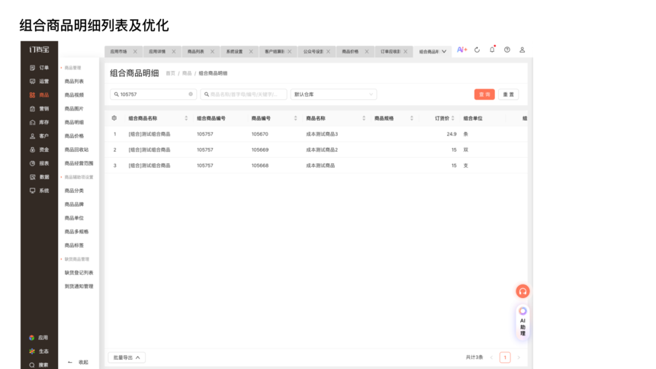Clear the 105757 search field with the clear icon
Image resolution: width=656 pixels, height=369 pixels.
tap(191, 95)
